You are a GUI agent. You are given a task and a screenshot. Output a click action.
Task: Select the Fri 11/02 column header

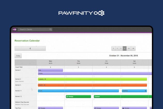[106, 62]
